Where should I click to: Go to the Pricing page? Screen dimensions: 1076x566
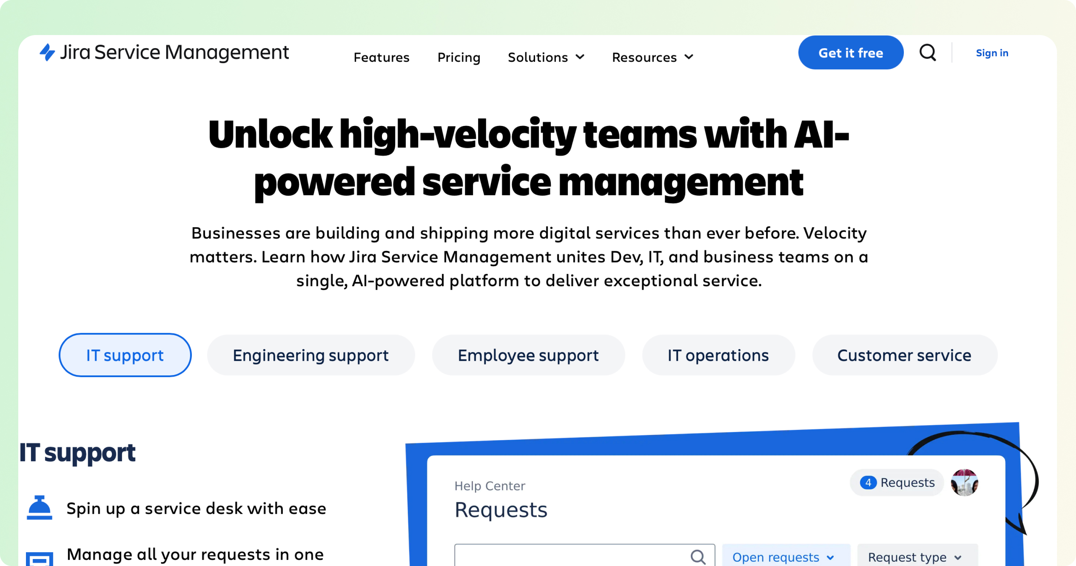(x=459, y=57)
